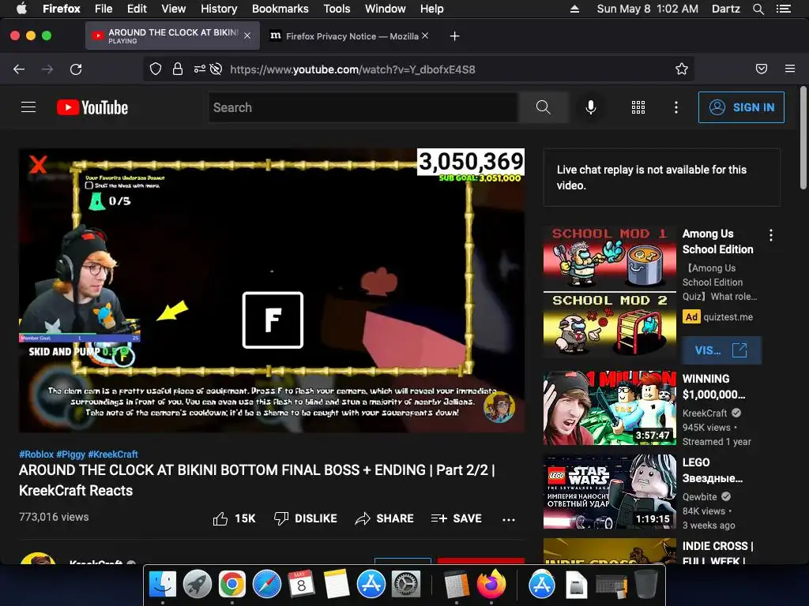Click the page vertical scrollbar
Image resolution: width=809 pixels, height=606 pixels.
(803, 138)
